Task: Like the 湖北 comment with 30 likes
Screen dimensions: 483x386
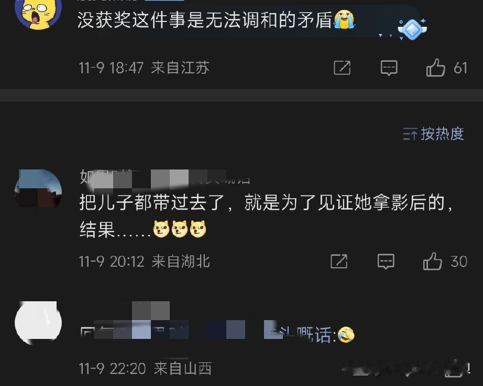Action: [433, 262]
